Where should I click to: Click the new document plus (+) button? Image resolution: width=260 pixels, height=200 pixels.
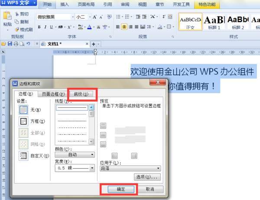(94, 44)
